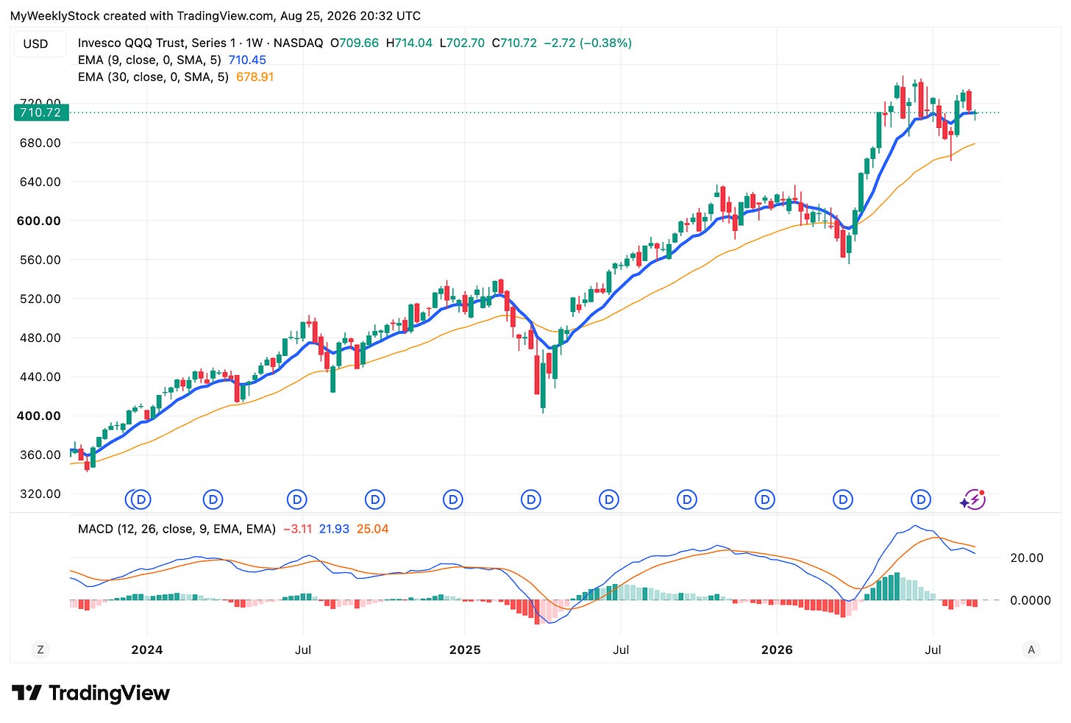Toggle the A auto-scale button

(1031, 649)
